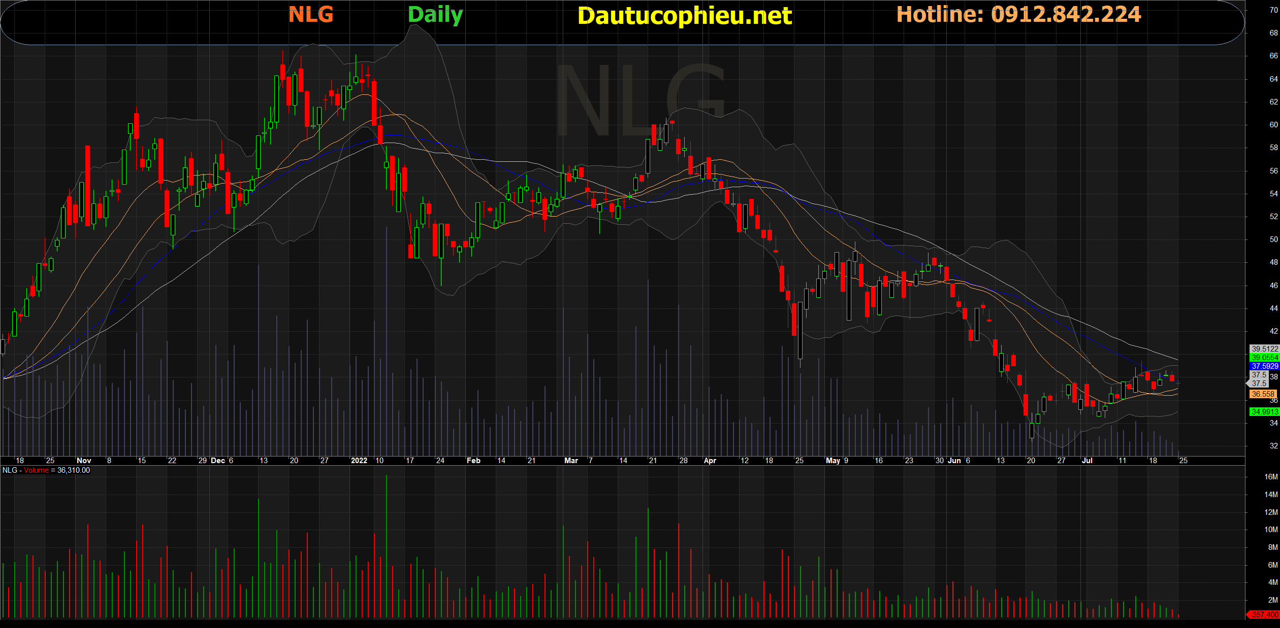Image resolution: width=1280 pixels, height=628 pixels.
Task: Select the 39.5122 gray price tag
Action: coord(1264,349)
